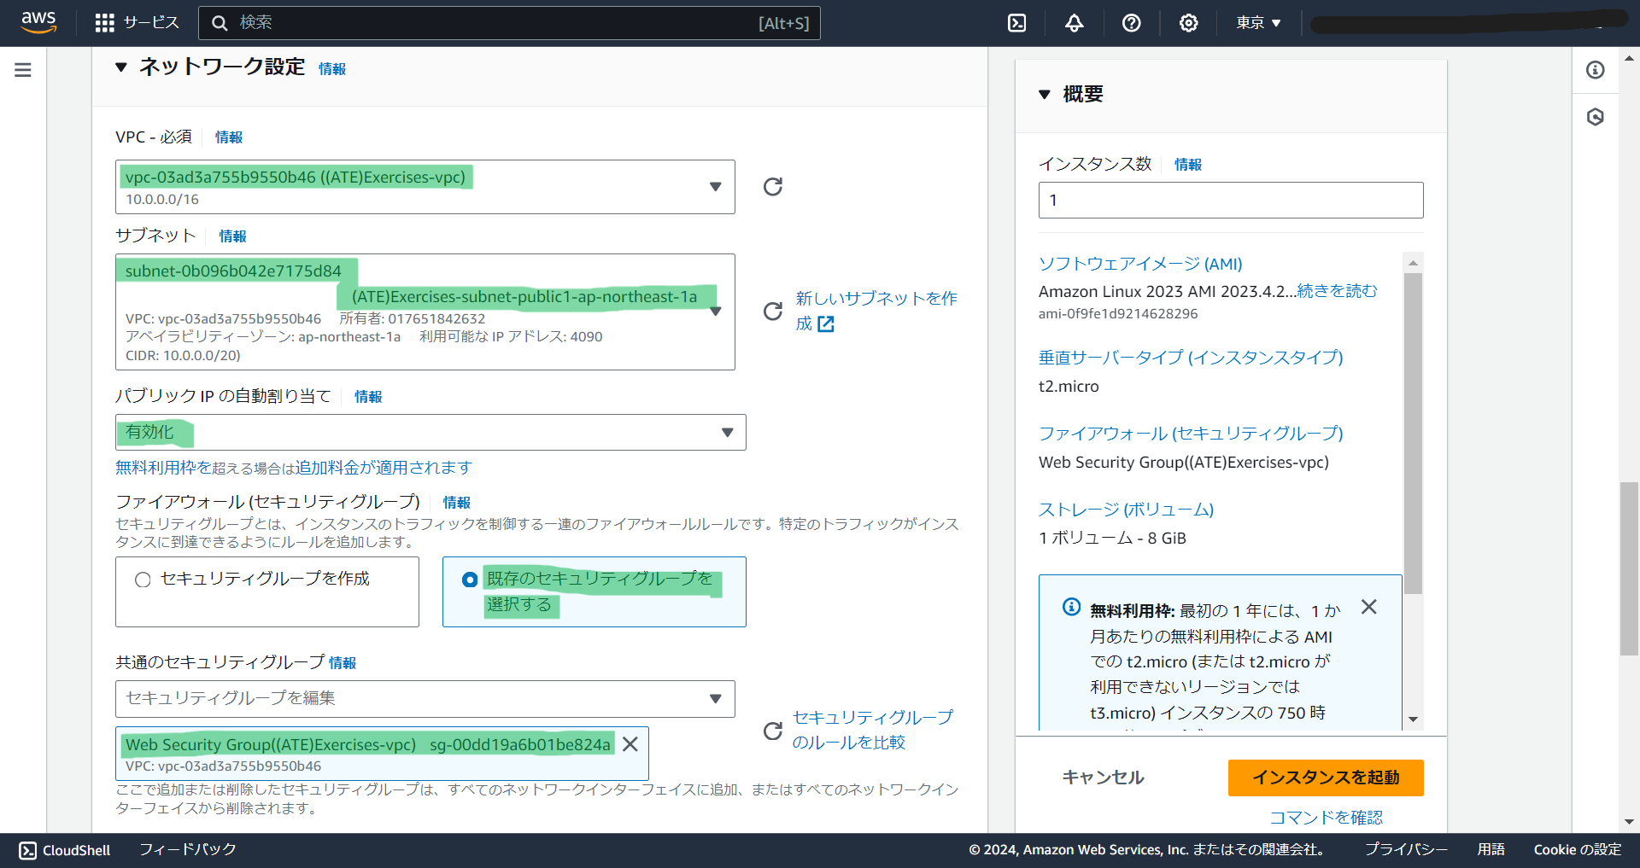
Task: Open the サービス grid menu icon
Action: [x=104, y=23]
